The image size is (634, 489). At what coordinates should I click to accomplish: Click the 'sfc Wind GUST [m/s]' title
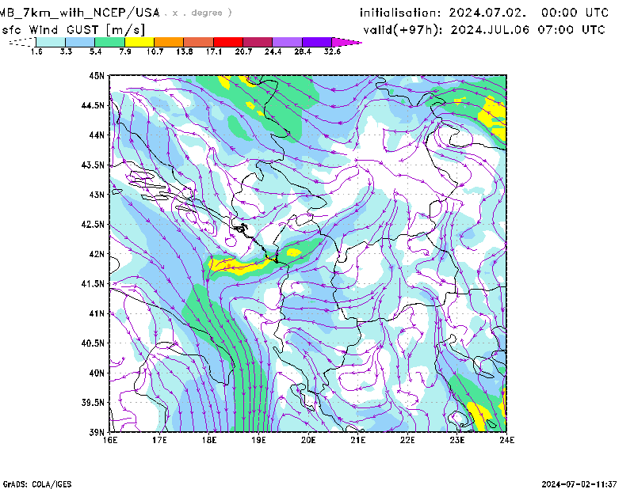[x=73, y=30]
